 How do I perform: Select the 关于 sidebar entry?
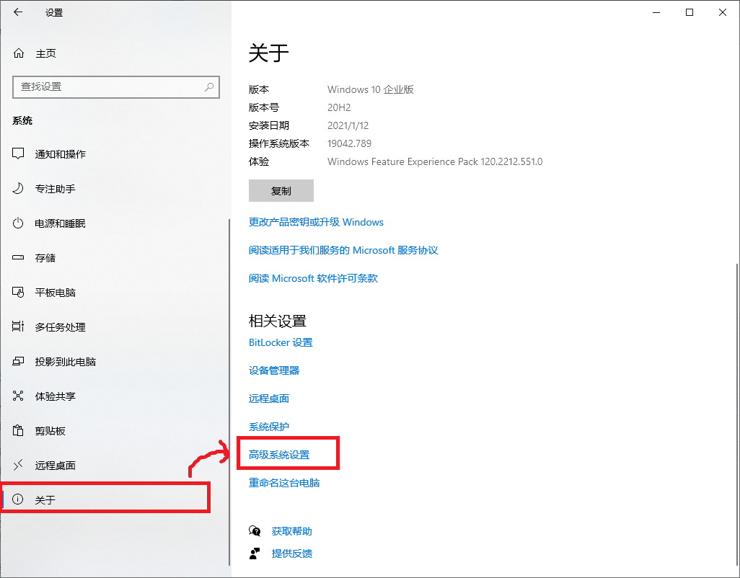(x=43, y=498)
